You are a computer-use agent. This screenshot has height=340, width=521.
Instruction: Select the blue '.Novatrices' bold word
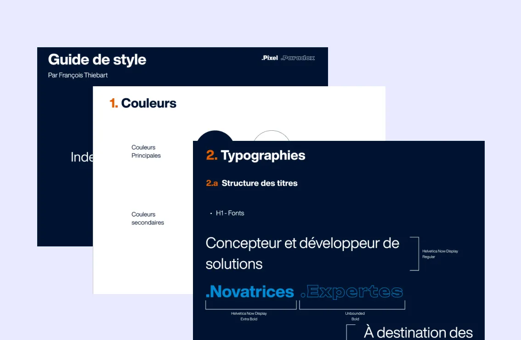click(x=250, y=292)
